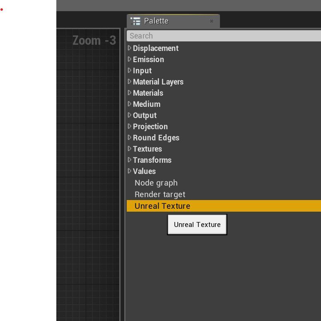
Task: Select the Values category label
Action: tap(144, 171)
